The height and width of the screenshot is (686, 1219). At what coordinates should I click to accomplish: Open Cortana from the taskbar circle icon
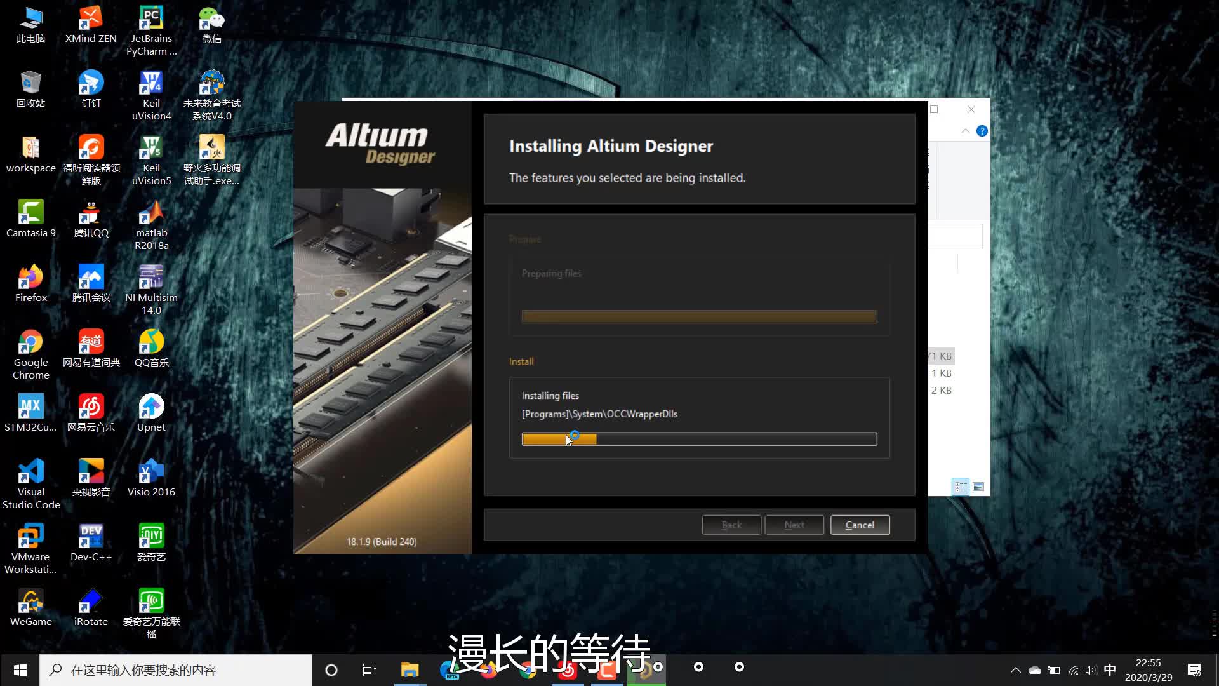click(x=331, y=670)
